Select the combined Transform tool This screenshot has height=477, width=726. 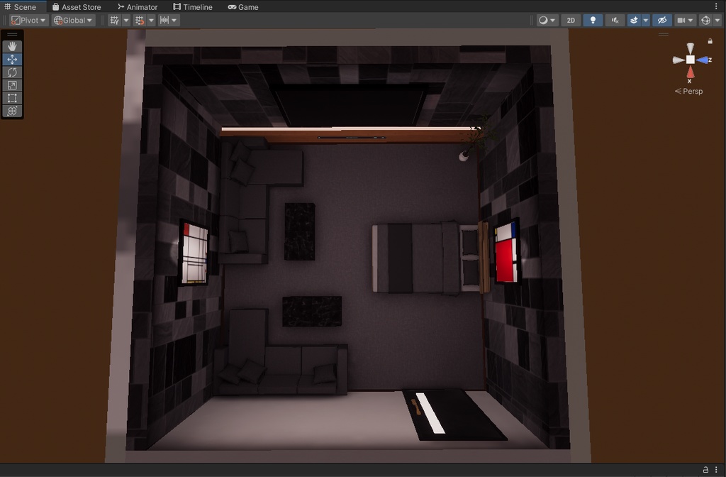click(x=11, y=111)
